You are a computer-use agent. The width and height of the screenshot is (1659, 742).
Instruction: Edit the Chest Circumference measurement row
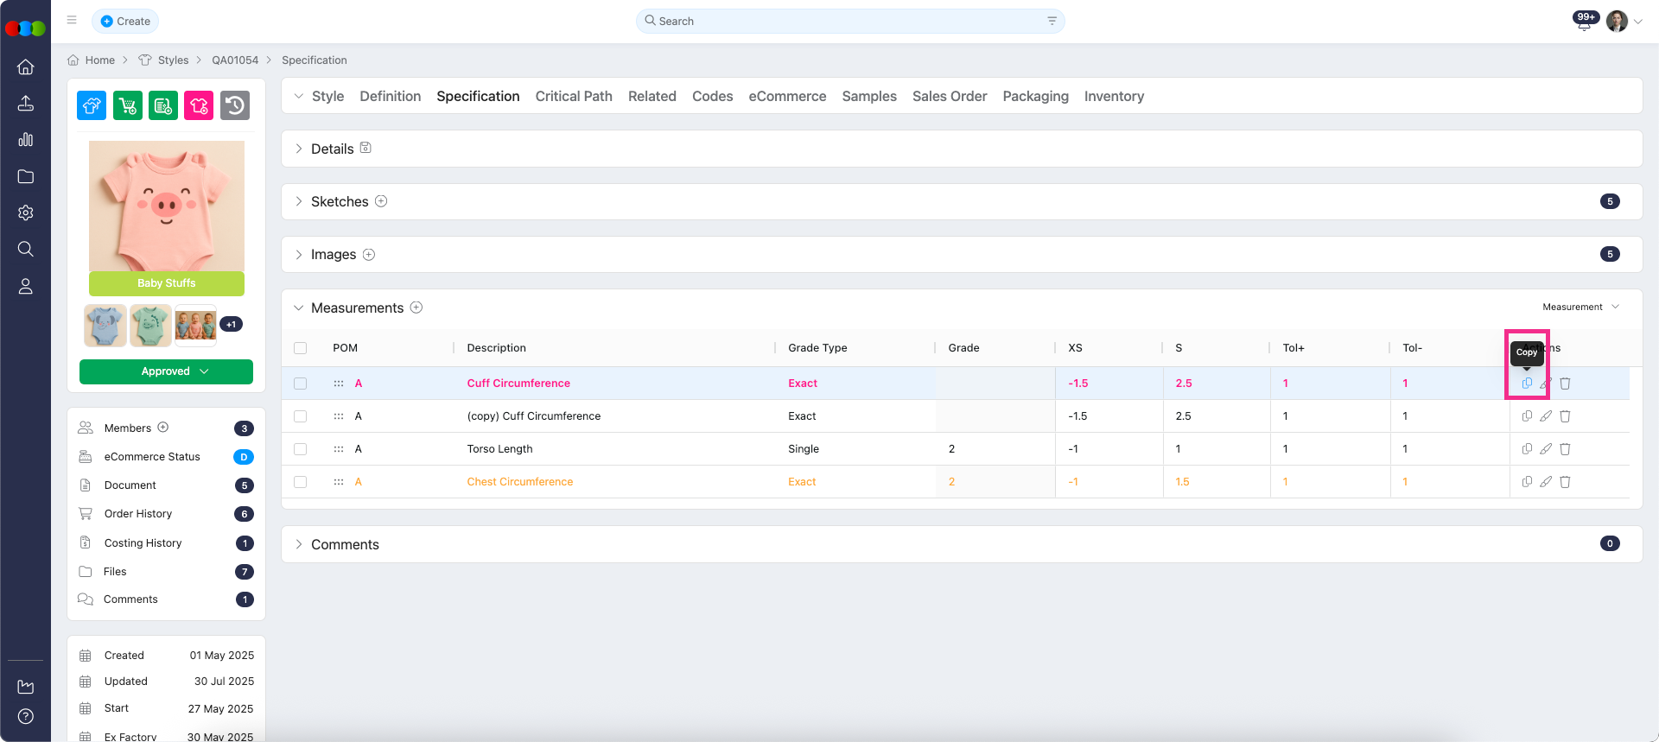[1546, 482]
